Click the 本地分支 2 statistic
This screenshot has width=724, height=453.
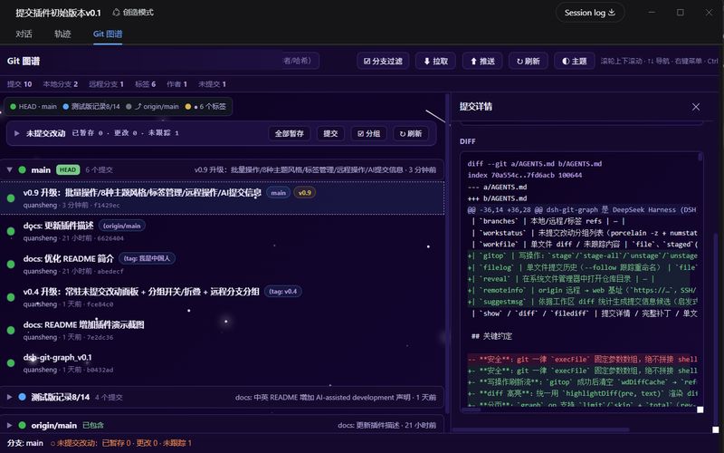[60, 84]
